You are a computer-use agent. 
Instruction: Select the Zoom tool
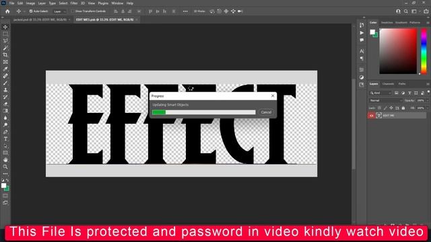[x=5, y=167]
